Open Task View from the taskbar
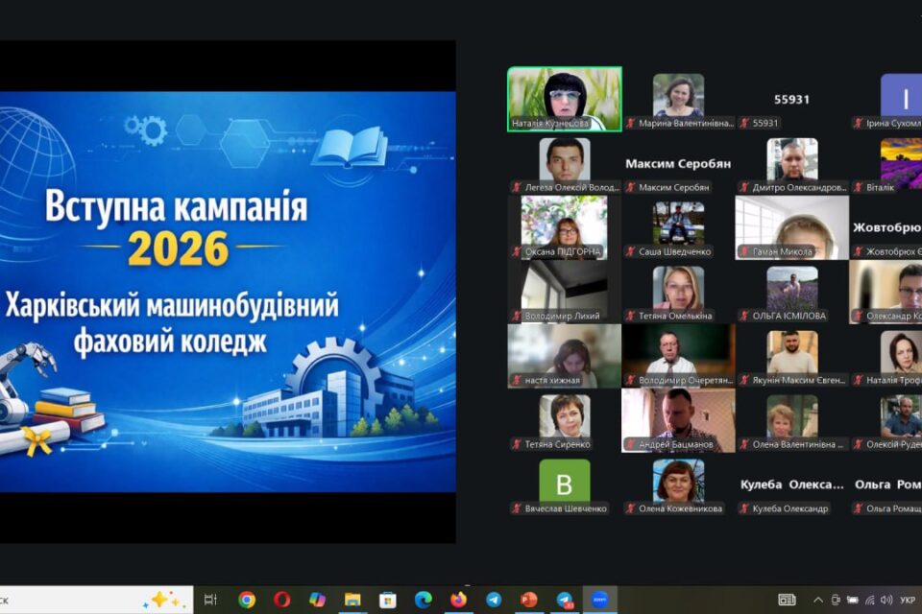Image resolution: width=922 pixels, height=614 pixels. click(x=210, y=600)
